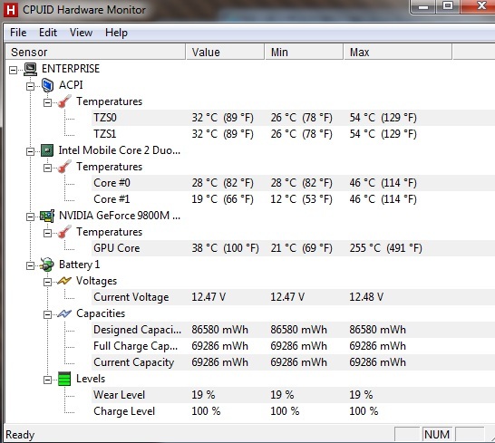
Task: Collapse the Voltages node
Action: point(47,282)
